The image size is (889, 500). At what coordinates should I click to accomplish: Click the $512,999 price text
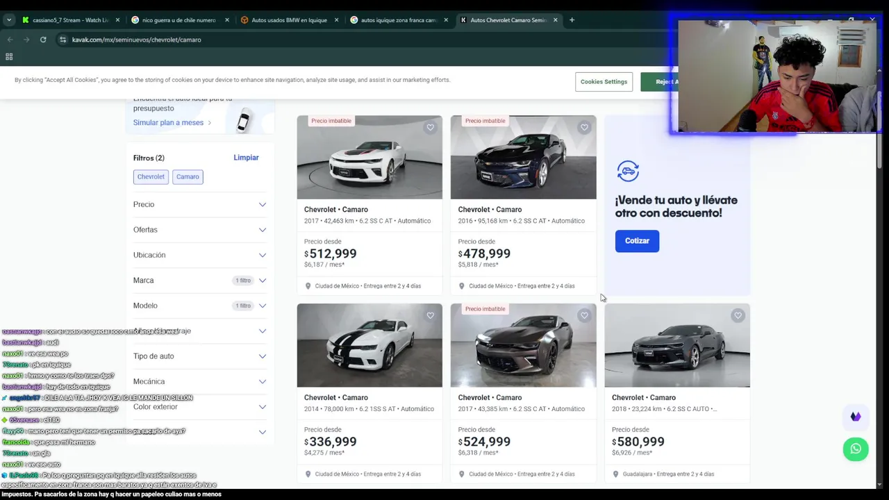(330, 253)
